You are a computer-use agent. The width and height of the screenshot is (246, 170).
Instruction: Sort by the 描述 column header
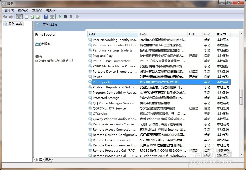click(x=163, y=34)
